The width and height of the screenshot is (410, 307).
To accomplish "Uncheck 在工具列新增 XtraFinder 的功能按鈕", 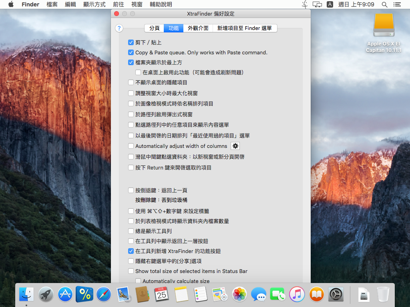I will click(x=131, y=251).
